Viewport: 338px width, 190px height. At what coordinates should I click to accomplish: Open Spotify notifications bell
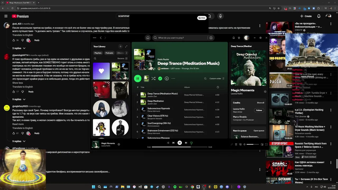pos(233,38)
